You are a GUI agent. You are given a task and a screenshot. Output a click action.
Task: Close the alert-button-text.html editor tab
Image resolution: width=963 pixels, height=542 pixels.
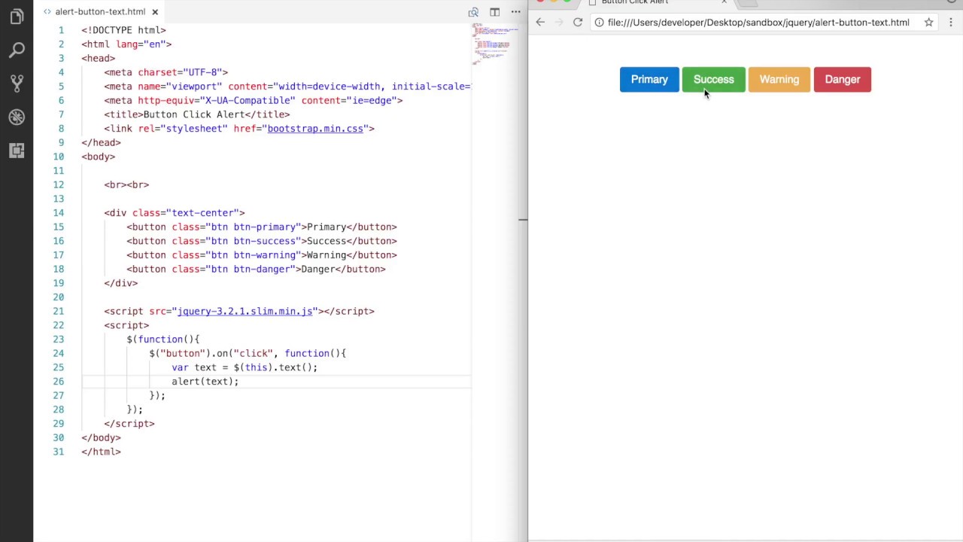[x=155, y=12]
